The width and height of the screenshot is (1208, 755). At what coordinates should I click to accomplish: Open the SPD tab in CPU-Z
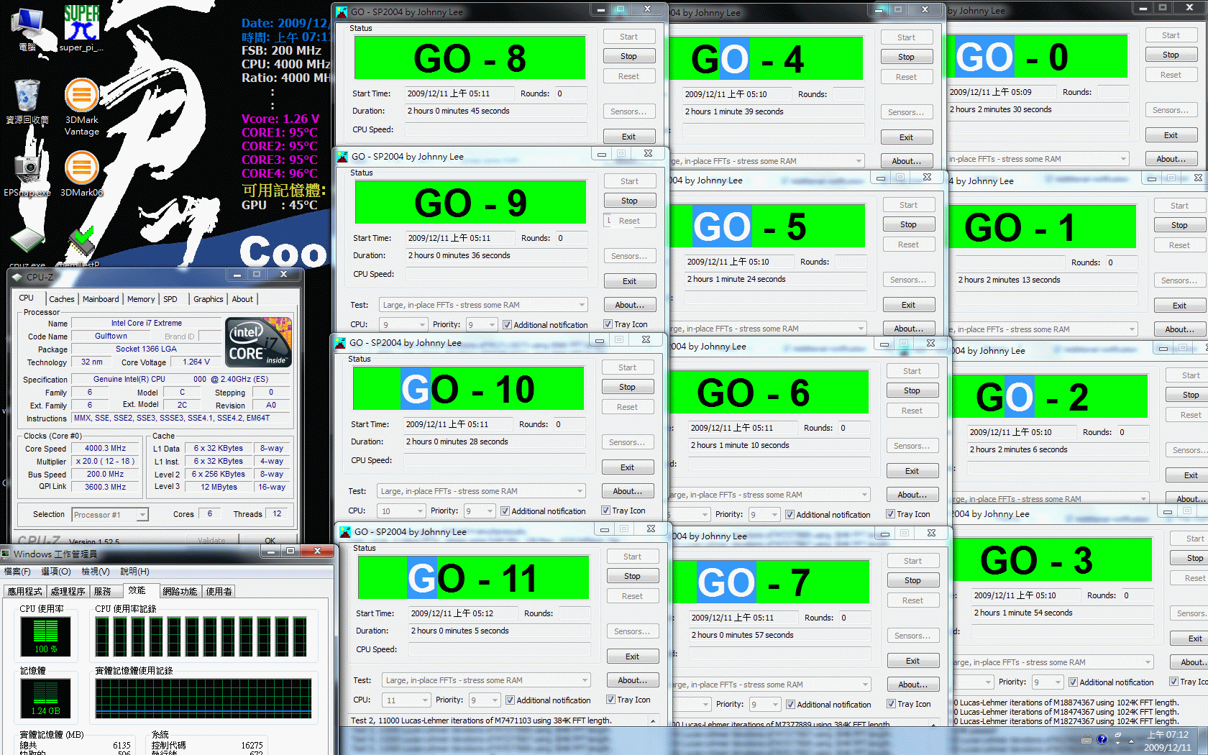170,299
